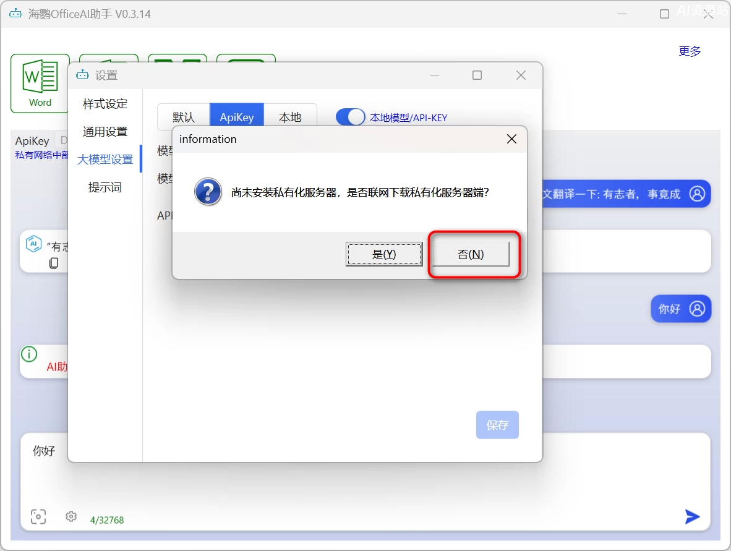Open the 更多 link at top right
731x551 pixels.
[690, 51]
